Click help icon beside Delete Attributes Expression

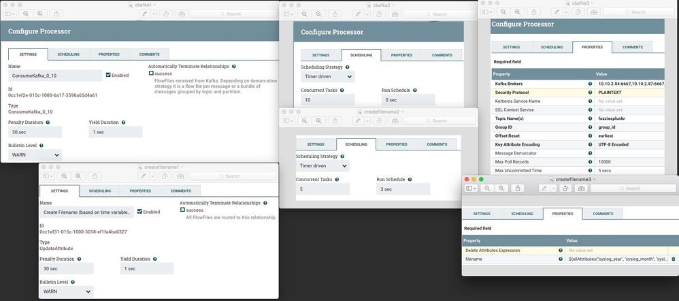click(x=561, y=250)
